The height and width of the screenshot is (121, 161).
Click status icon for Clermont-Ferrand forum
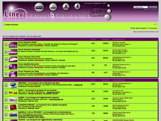(6, 107)
